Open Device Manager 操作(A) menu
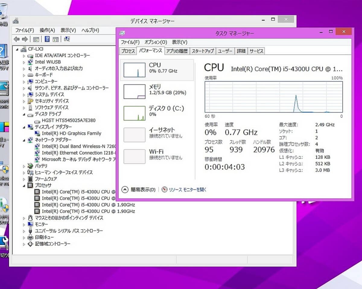Viewport: 362px width, 289px height. click(47, 30)
